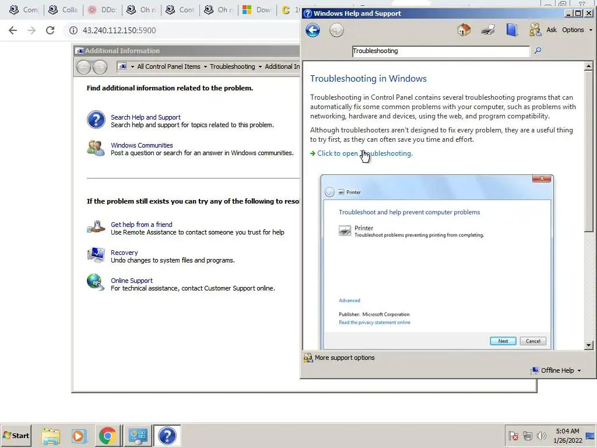Switch to Chrome in taskbar

[x=108, y=436]
